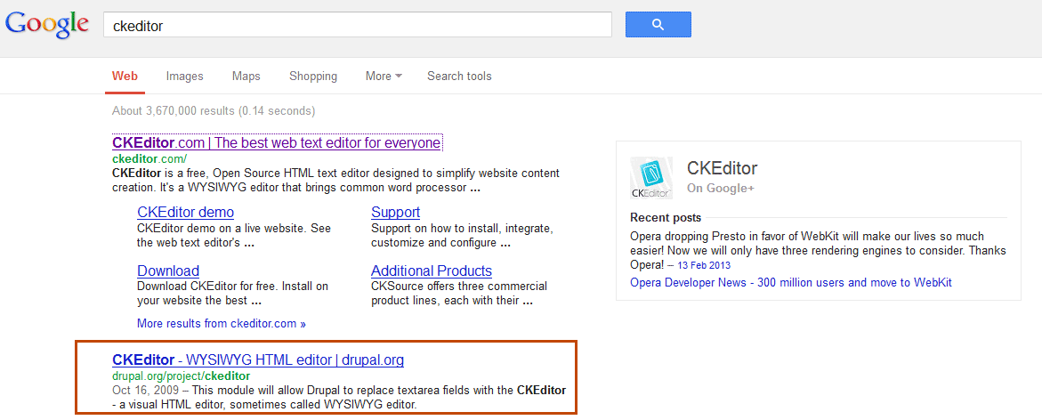
Task: Expand the More dropdown menu
Action: pos(384,76)
